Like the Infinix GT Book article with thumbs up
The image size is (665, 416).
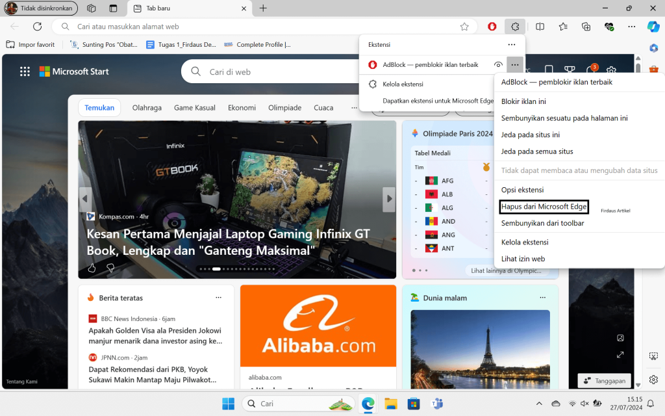[x=92, y=268]
